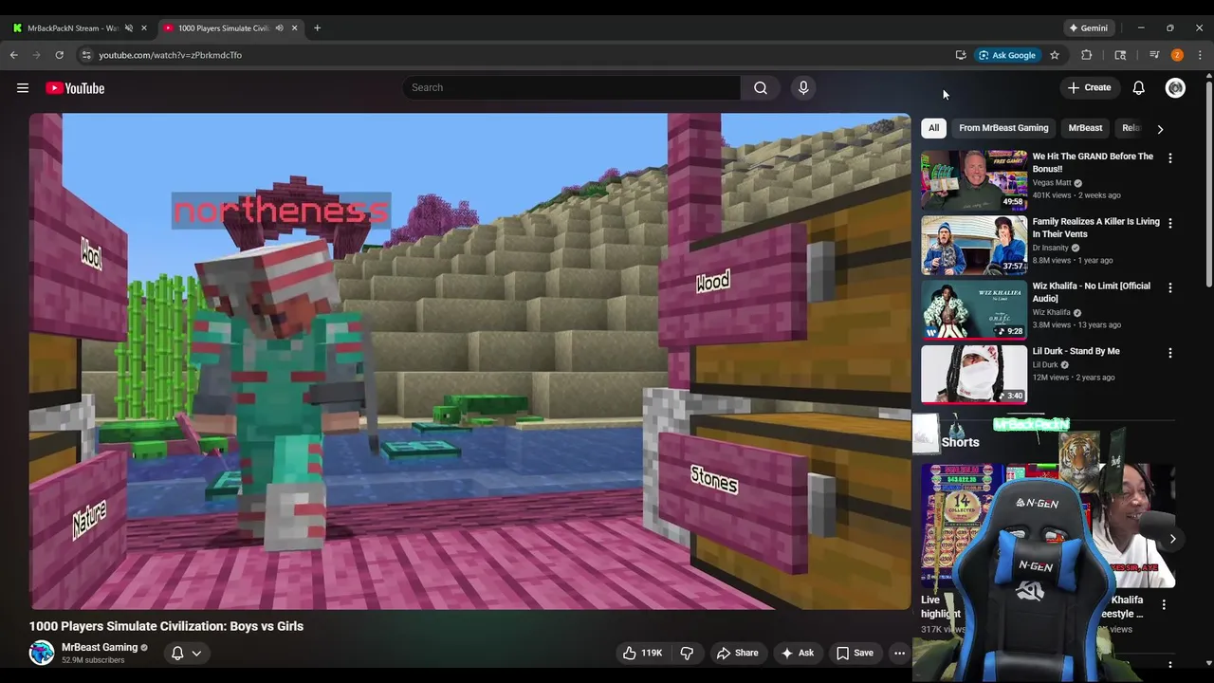
Task: Click Ask Google in address bar
Action: (x=1007, y=55)
